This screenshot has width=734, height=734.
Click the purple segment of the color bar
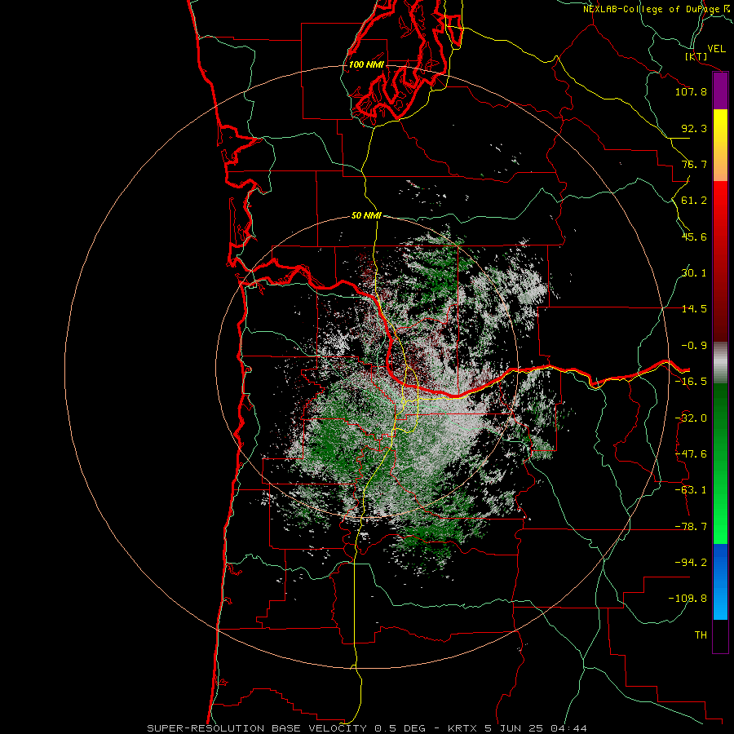pyautogui.click(x=720, y=91)
